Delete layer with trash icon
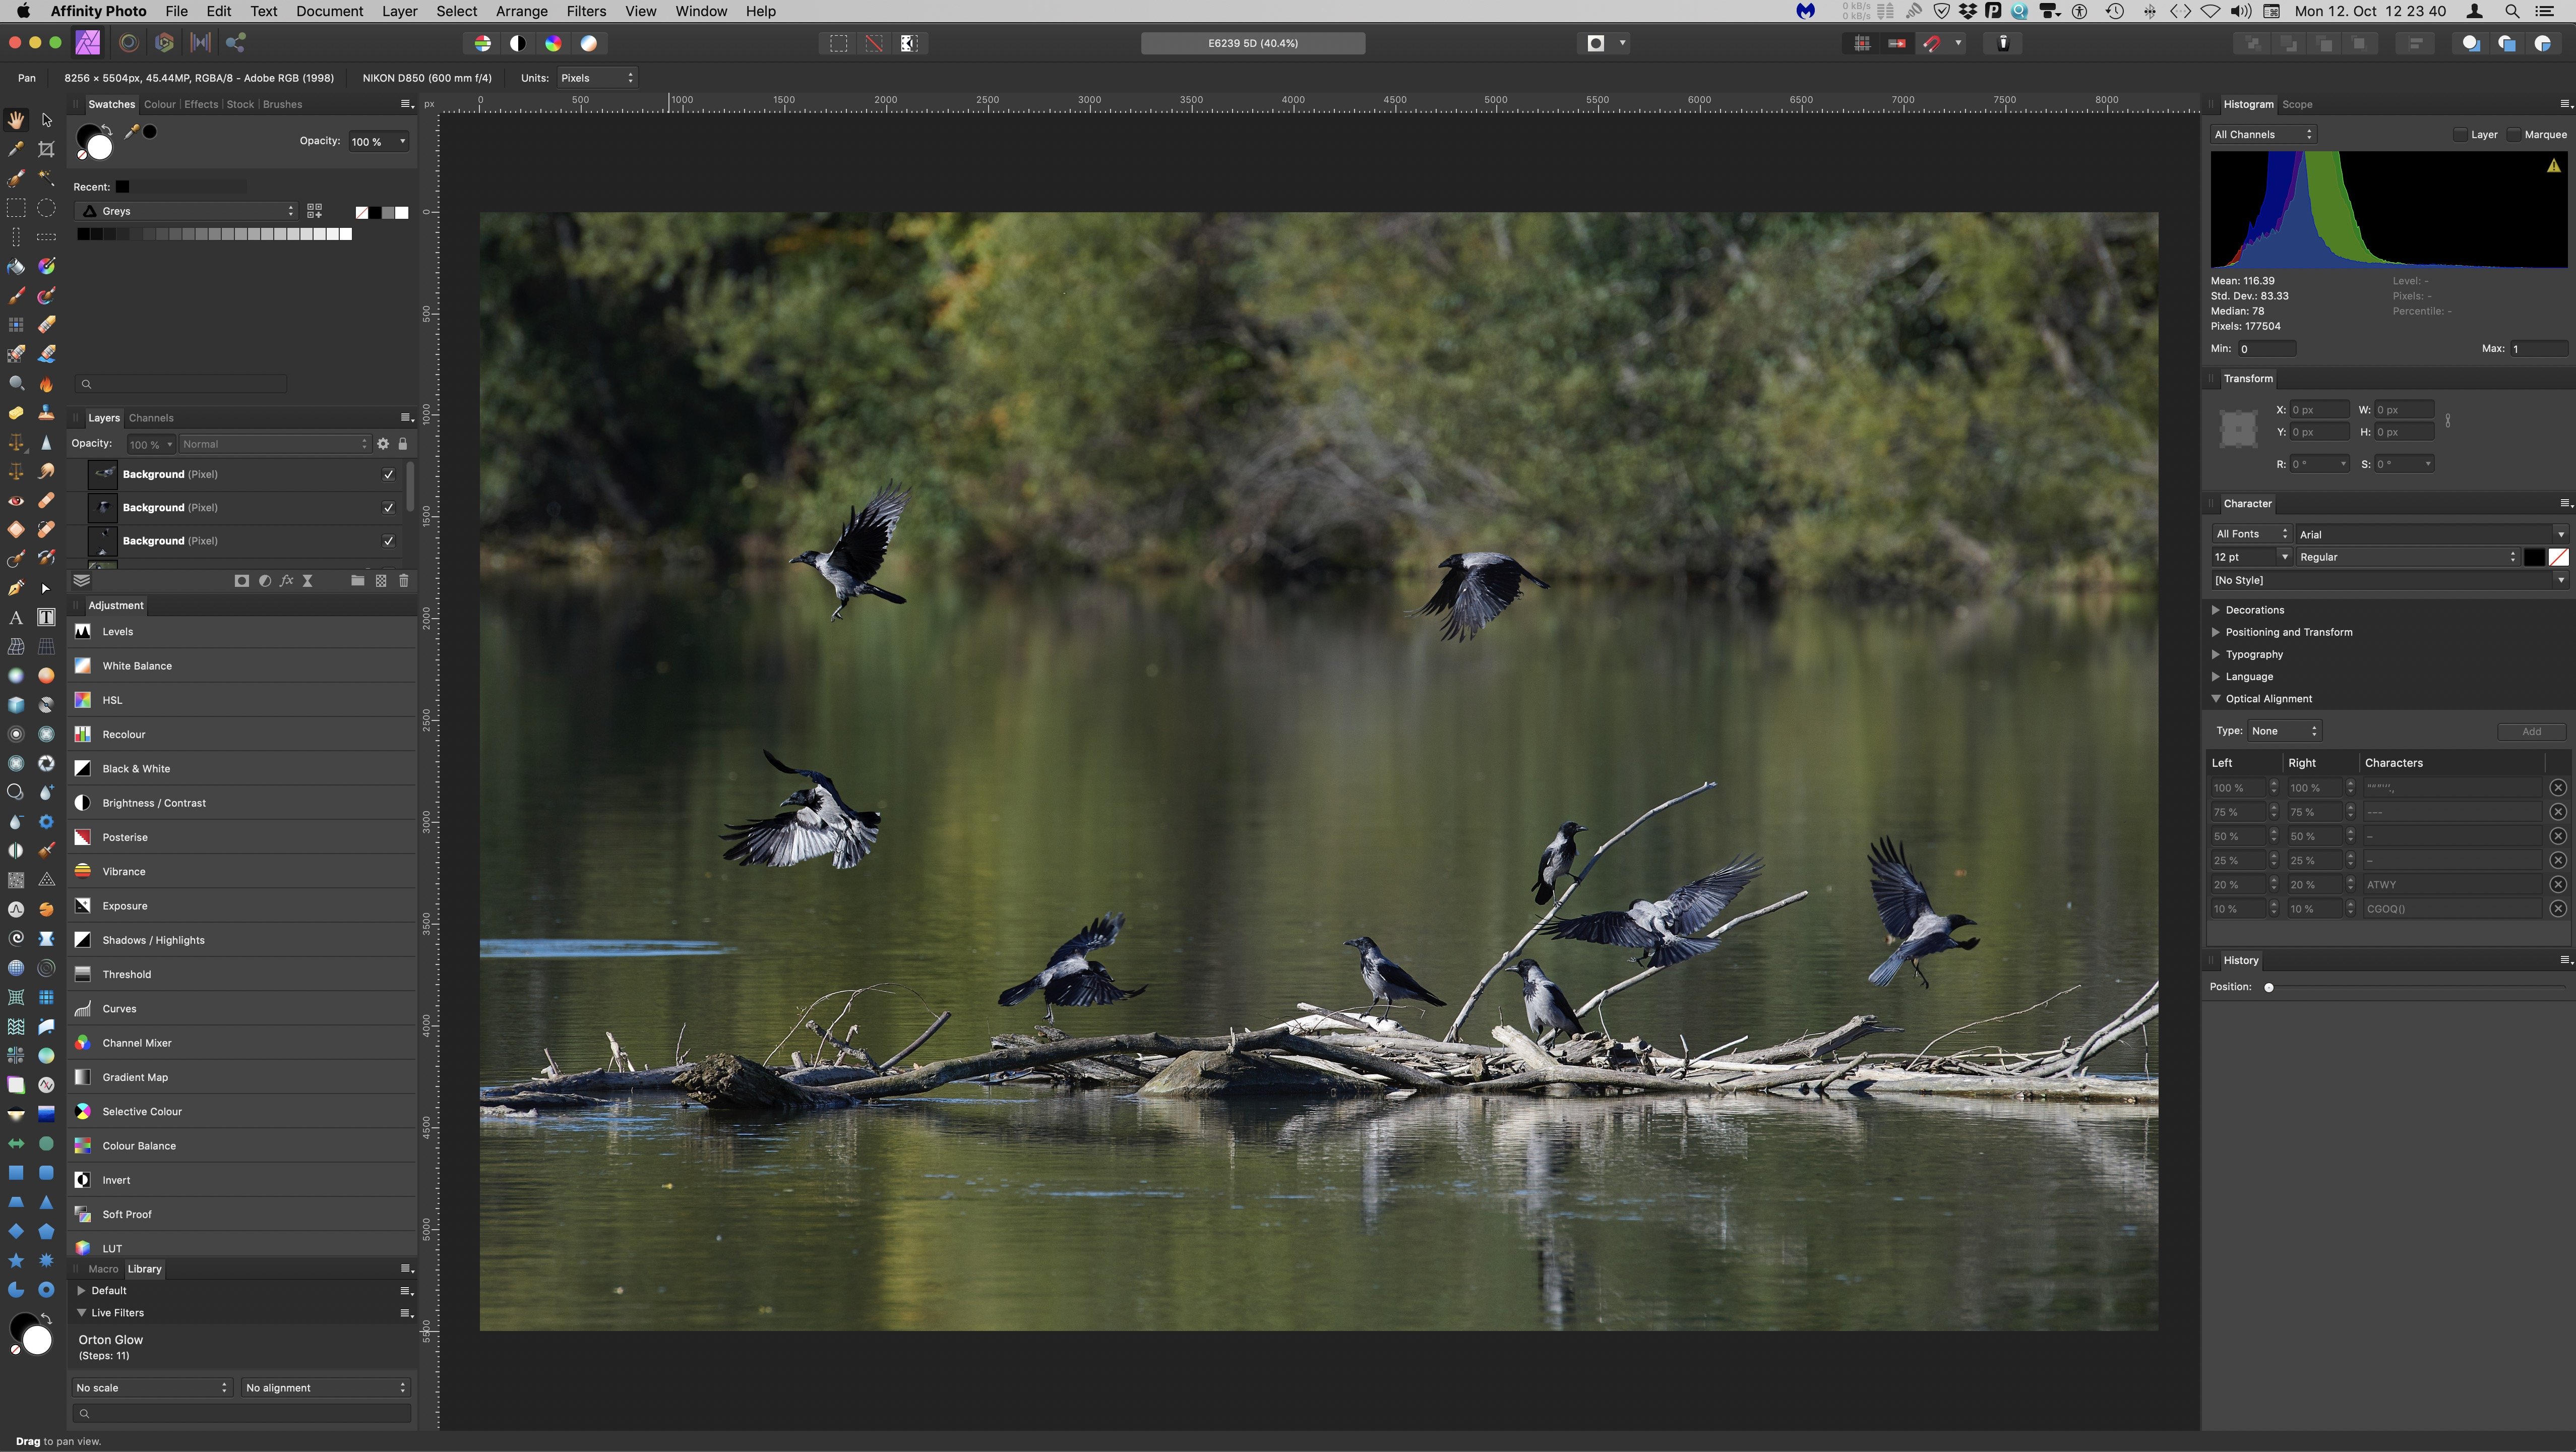Viewport: 2576px width, 1452px height. (x=404, y=580)
